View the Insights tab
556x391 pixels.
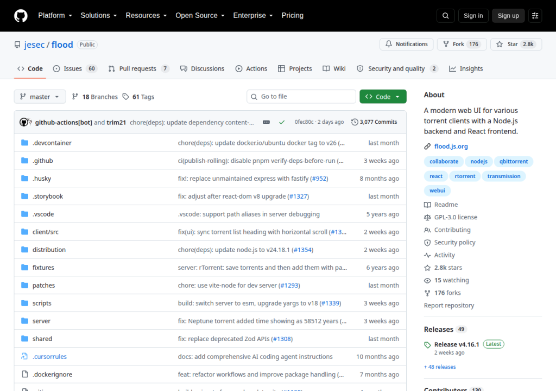coord(466,68)
